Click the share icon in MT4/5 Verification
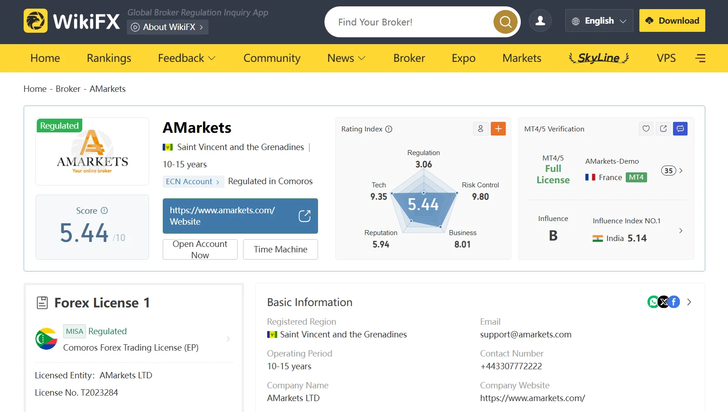The width and height of the screenshot is (728, 412). 663,129
